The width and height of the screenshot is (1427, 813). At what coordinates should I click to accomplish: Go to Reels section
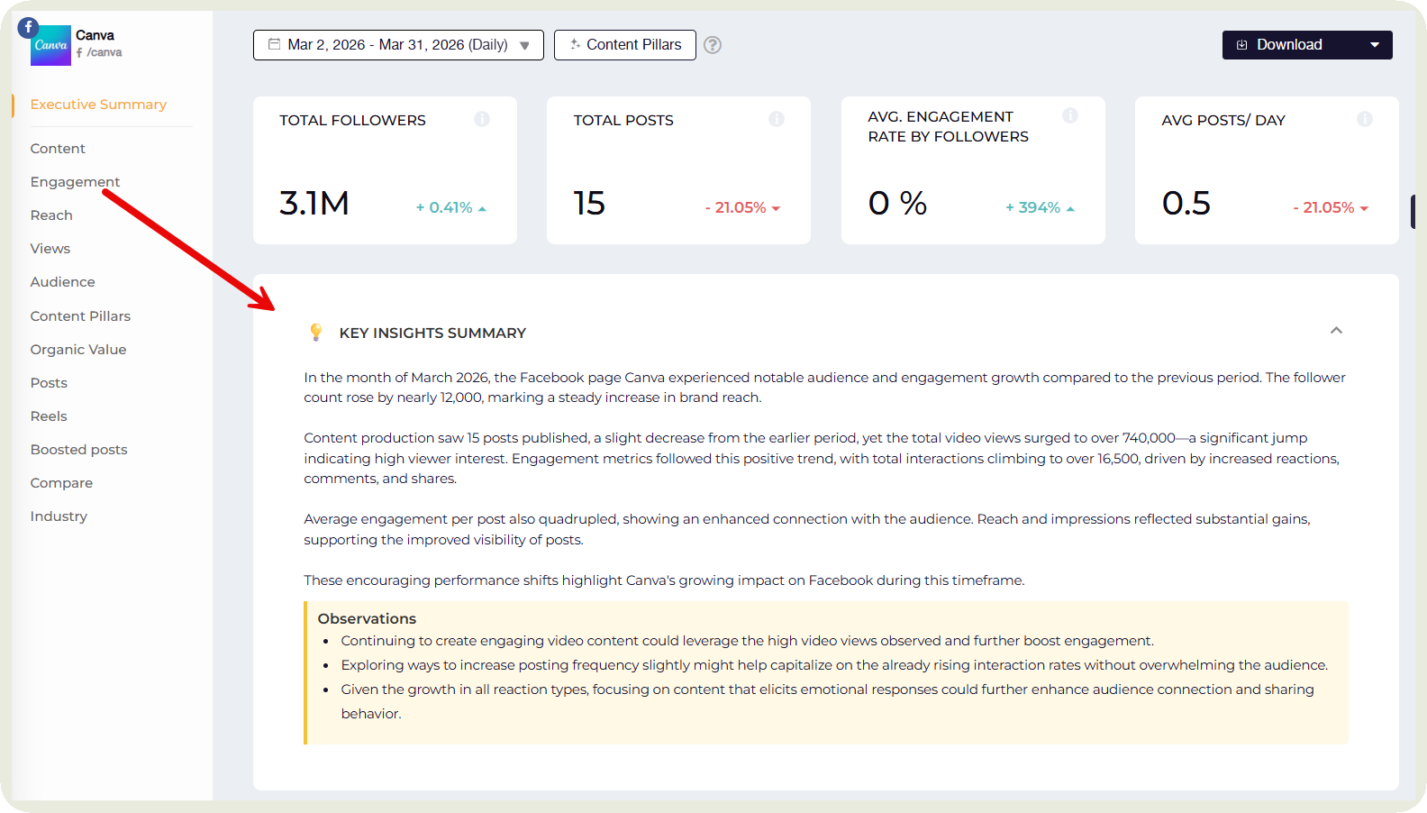[x=49, y=416]
